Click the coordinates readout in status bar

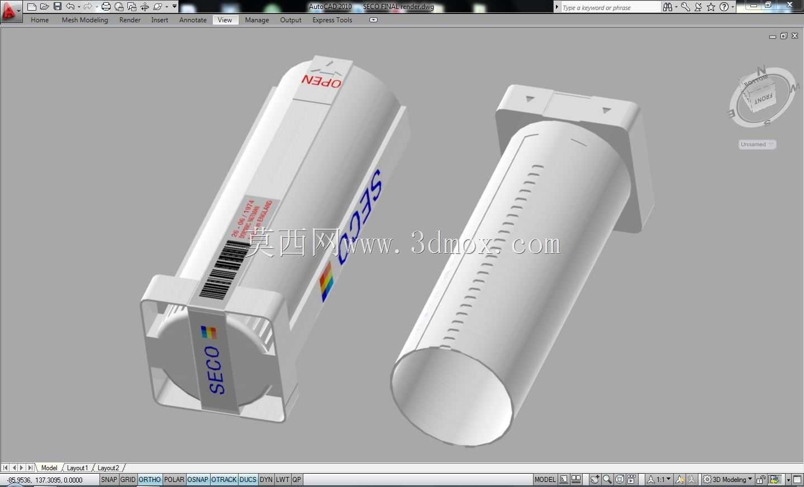pyautogui.click(x=45, y=480)
